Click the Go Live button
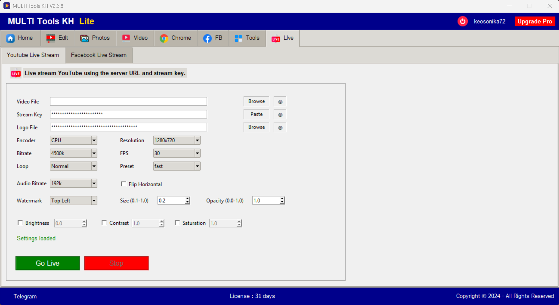The width and height of the screenshot is (559, 305). coord(47,263)
